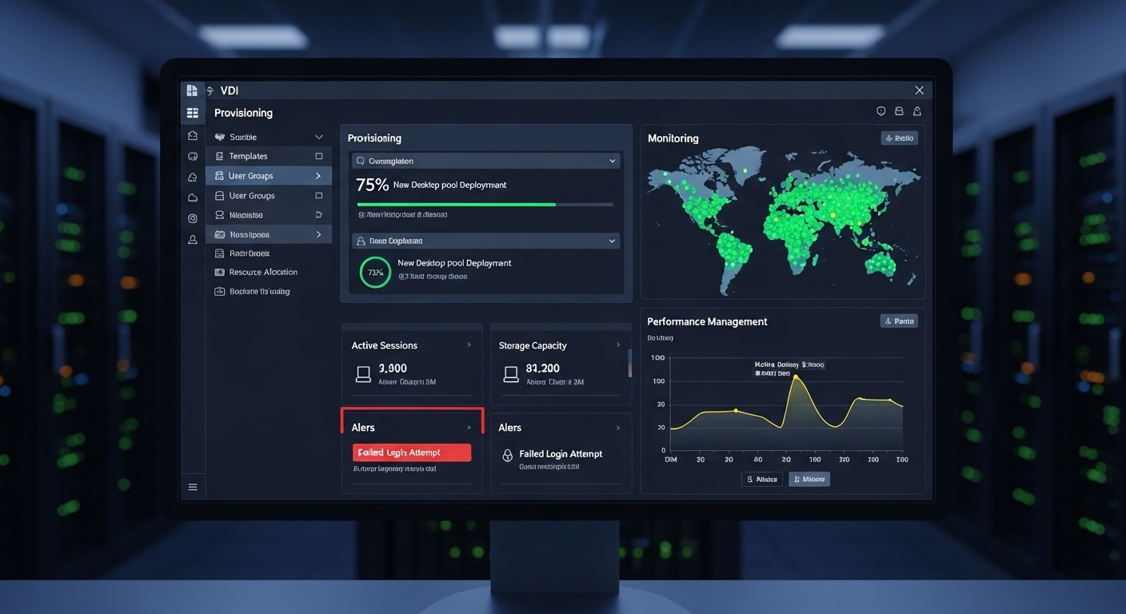Click the circular target icon in the left rail
Screen dimensions: 1126x614
point(193,218)
